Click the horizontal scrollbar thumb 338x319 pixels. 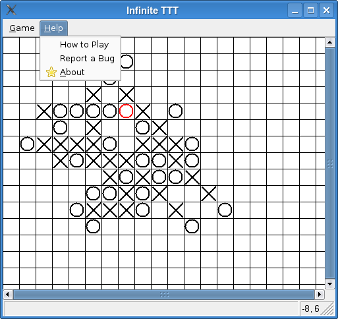[x=164, y=295]
